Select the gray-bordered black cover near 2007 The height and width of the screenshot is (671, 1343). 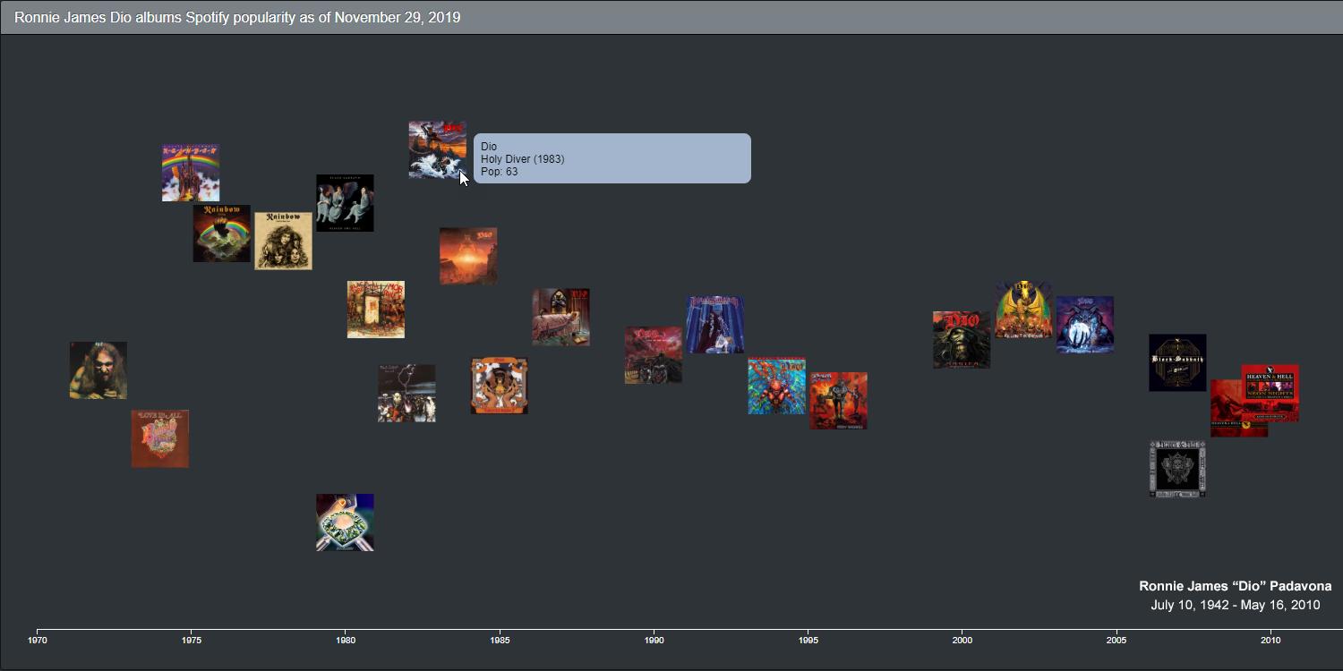[1177, 469]
